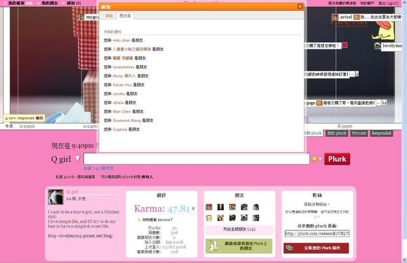Switch to the 目前 tab in notifications

tap(109, 16)
